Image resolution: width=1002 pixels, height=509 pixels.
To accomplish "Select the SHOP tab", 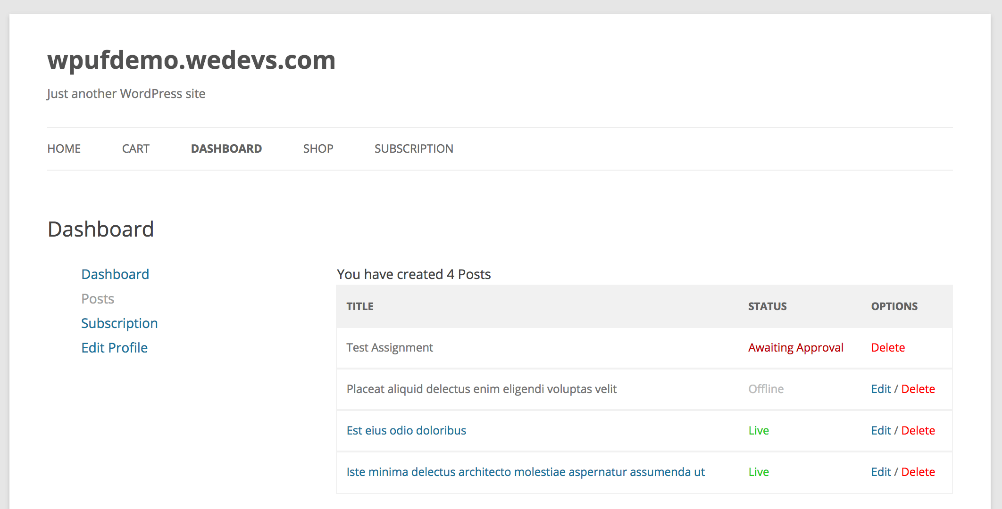I will point(318,148).
